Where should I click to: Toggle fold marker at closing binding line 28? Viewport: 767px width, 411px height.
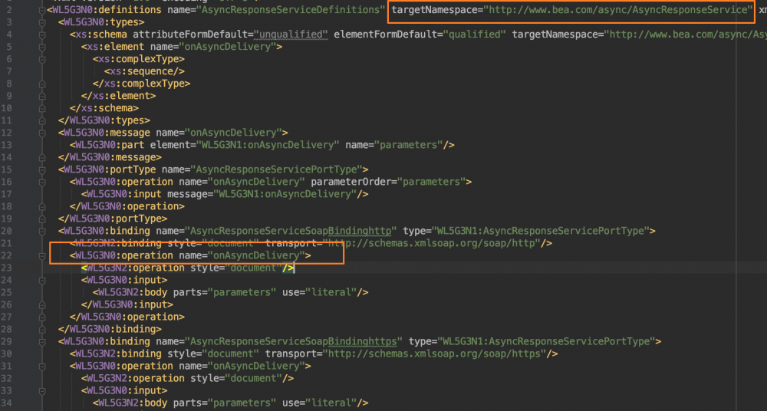point(42,329)
